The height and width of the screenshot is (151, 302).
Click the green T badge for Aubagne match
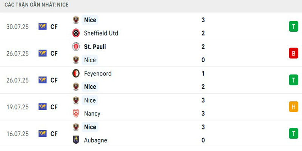[293, 134]
